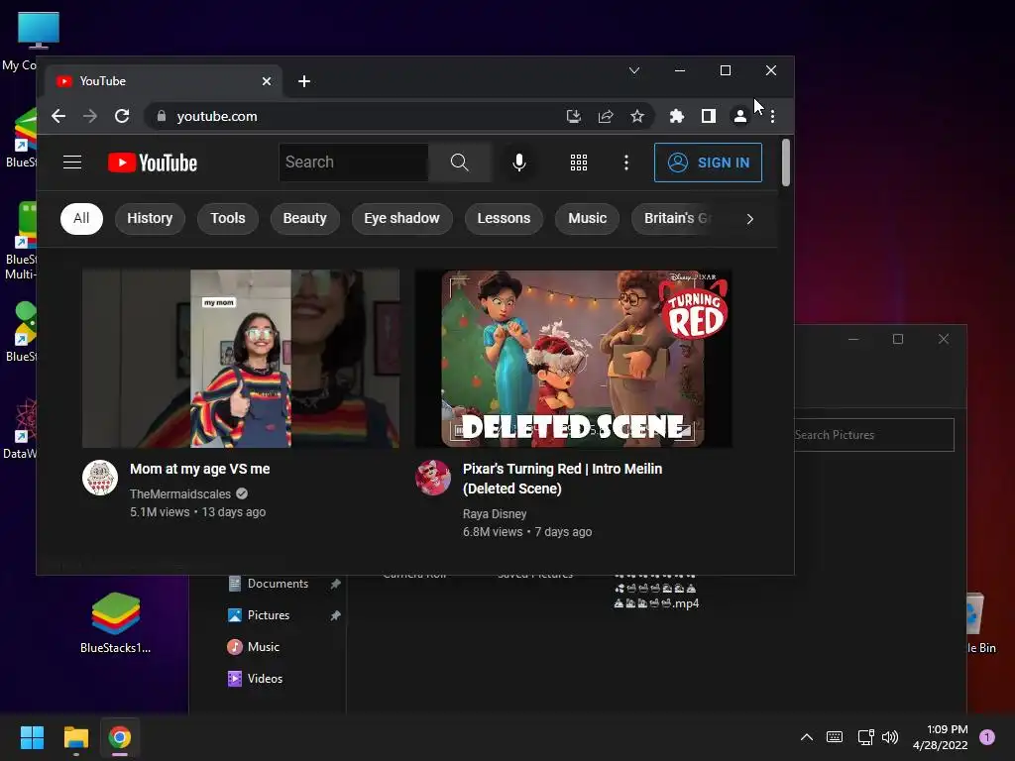Click the SIGN IN button

pyautogui.click(x=708, y=163)
